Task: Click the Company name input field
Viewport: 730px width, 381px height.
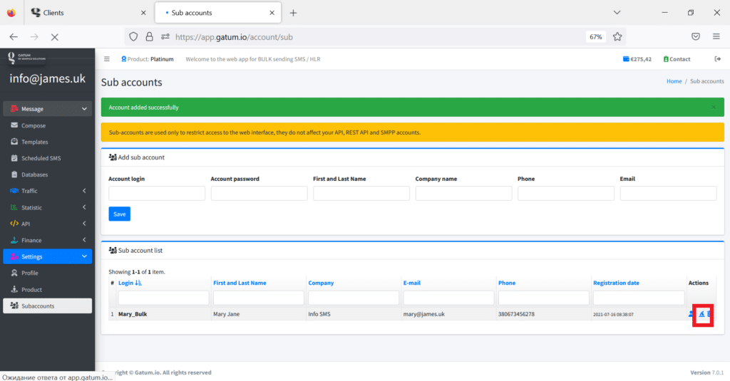Action: 463,194
